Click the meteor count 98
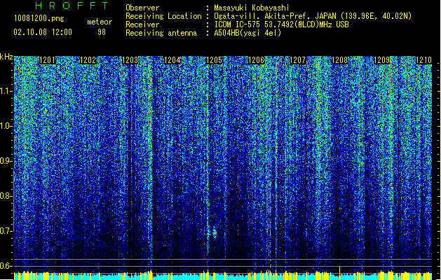The width and height of the screenshot is (441, 280). 102,32
